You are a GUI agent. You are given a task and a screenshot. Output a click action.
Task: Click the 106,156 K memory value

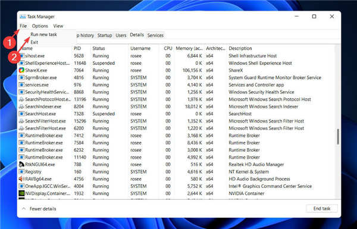(192, 70)
